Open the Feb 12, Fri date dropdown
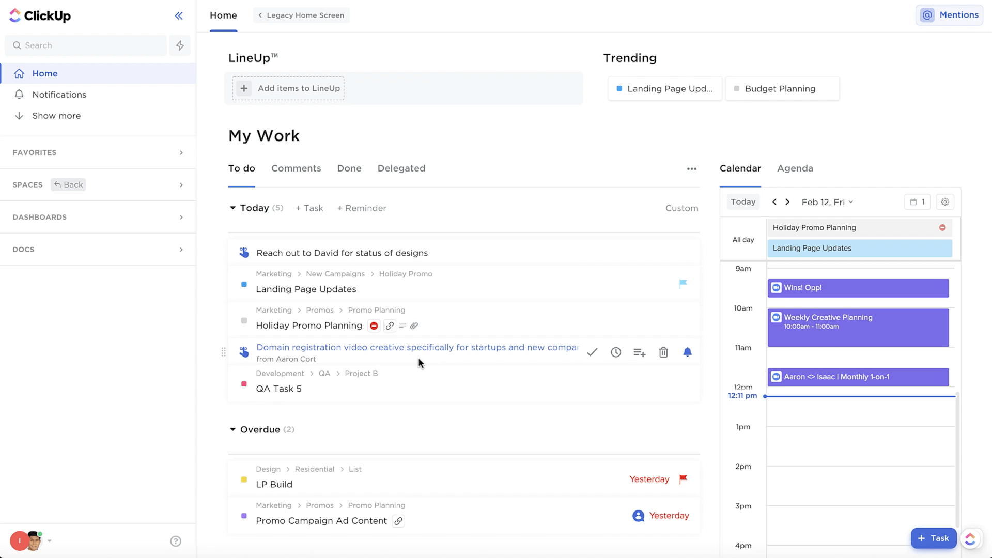The height and width of the screenshot is (558, 992). [827, 202]
